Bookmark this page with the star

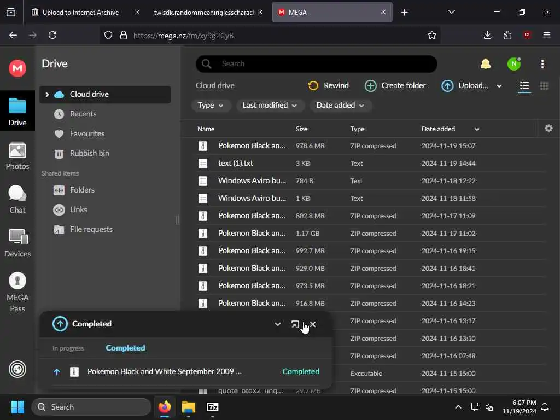pyautogui.click(x=432, y=35)
